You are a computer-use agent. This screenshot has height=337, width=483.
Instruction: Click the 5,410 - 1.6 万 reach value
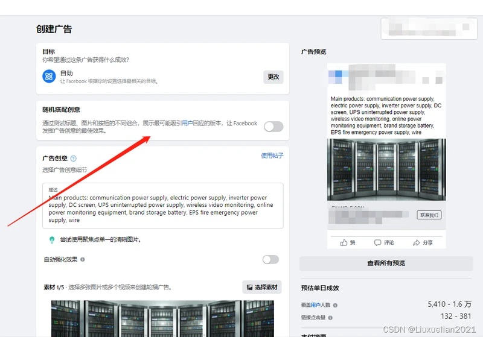449,304
